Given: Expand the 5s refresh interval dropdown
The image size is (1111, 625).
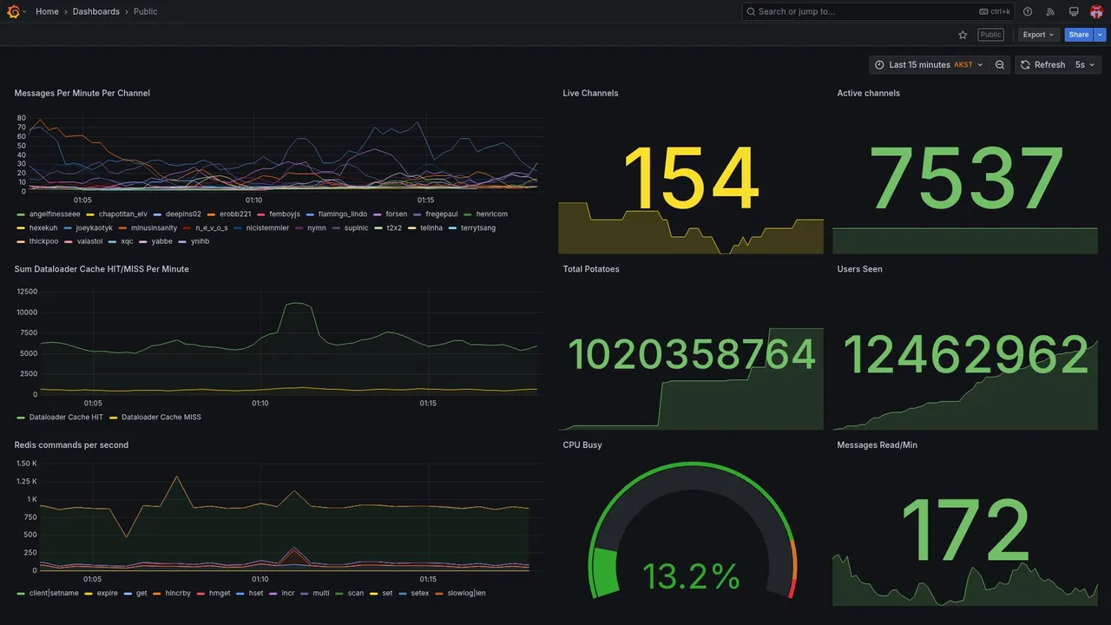Looking at the screenshot, I should point(1086,65).
